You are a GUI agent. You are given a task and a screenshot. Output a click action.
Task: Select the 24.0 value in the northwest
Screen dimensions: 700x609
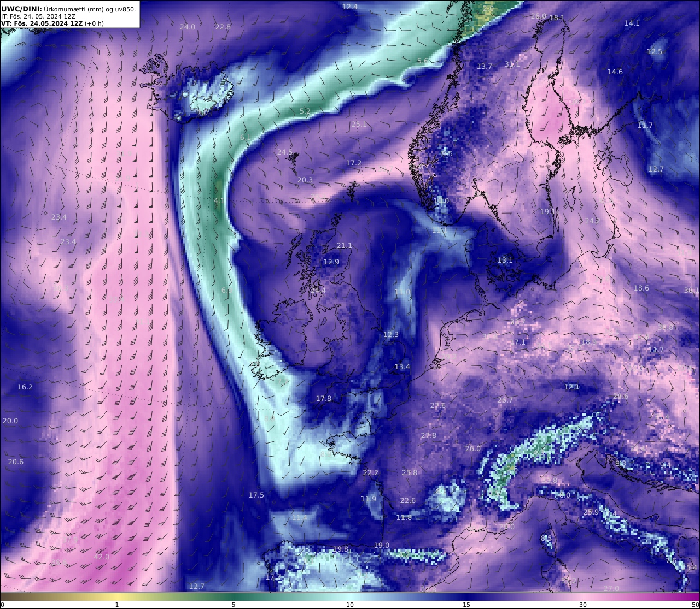(188, 27)
